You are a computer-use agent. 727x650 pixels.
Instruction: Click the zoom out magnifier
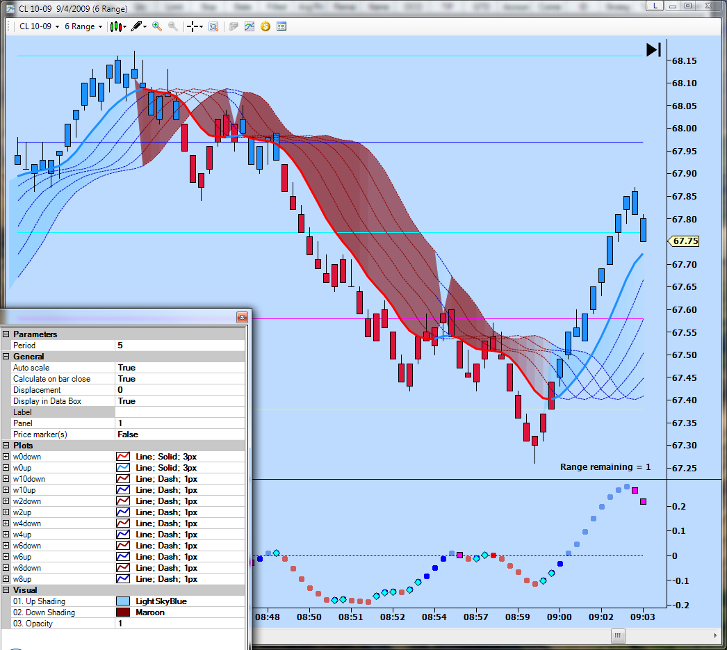(x=173, y=26)
